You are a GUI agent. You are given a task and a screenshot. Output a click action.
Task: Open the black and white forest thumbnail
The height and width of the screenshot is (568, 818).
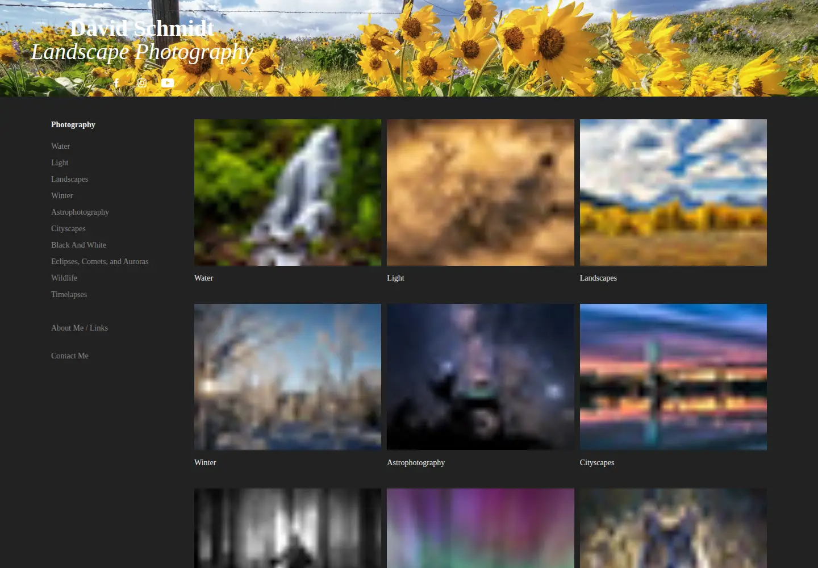tap(288, 528)
